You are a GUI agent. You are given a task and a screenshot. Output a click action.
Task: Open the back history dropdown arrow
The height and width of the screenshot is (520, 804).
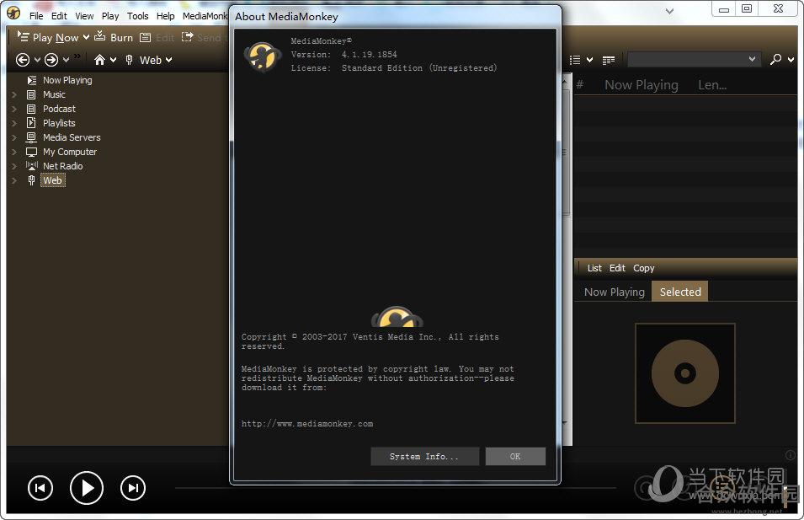tap(37, 60)
